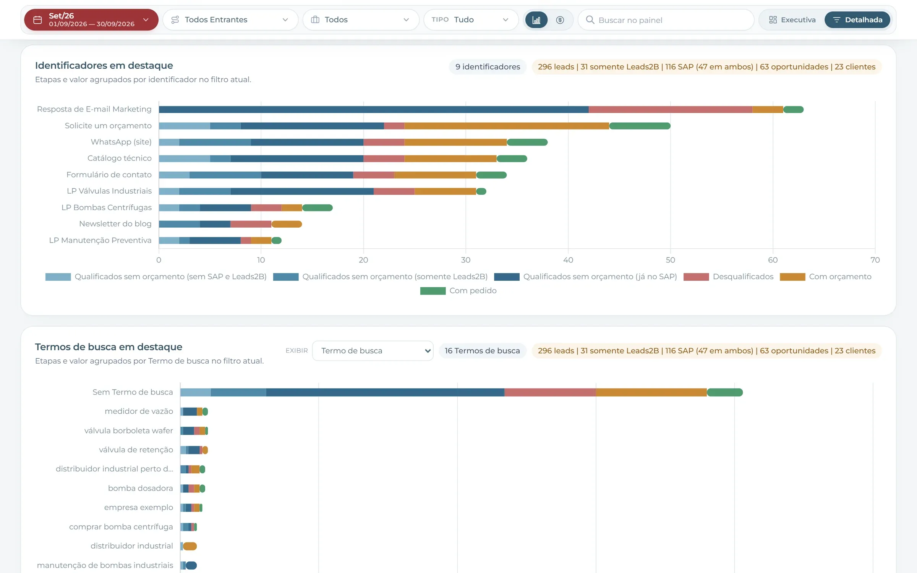The width and height of the screenshot is (917, 573).
Task: Expand the Todos Entrantes dropdown
Action: pos(230,20)
